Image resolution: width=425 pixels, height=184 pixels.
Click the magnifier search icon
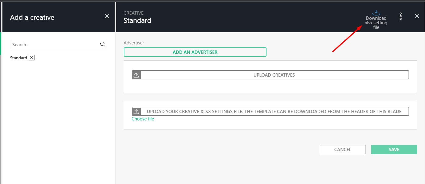pyautogui.click(x=103, y=44)
